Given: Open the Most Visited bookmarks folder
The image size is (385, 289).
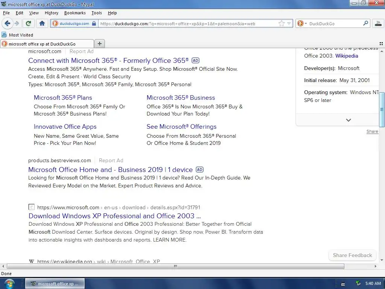Looking at the screenshot, I should tap(17, 35).
